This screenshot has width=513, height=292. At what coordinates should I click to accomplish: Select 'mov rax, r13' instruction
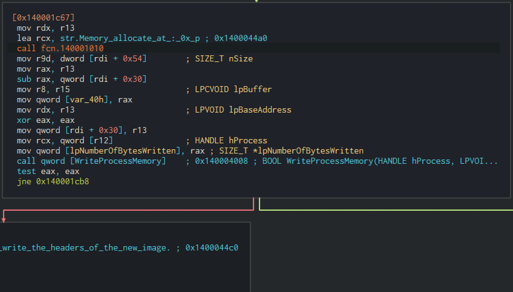(x=46, y=69)
